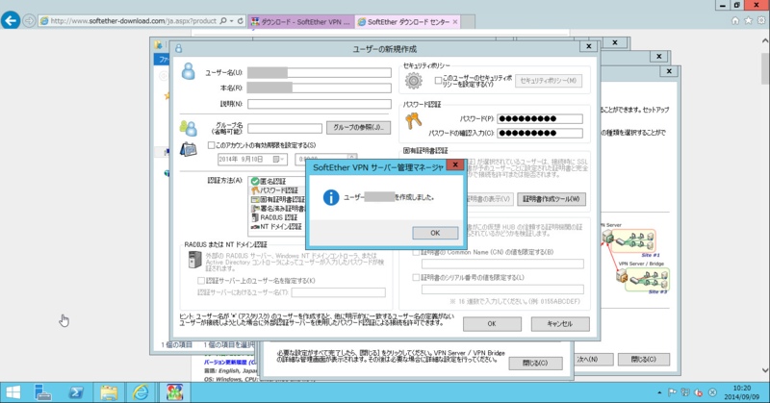Viewport: 770px width, 403px height.
Task: Click the calendar icon for account expiry
Action: [188, 149]
